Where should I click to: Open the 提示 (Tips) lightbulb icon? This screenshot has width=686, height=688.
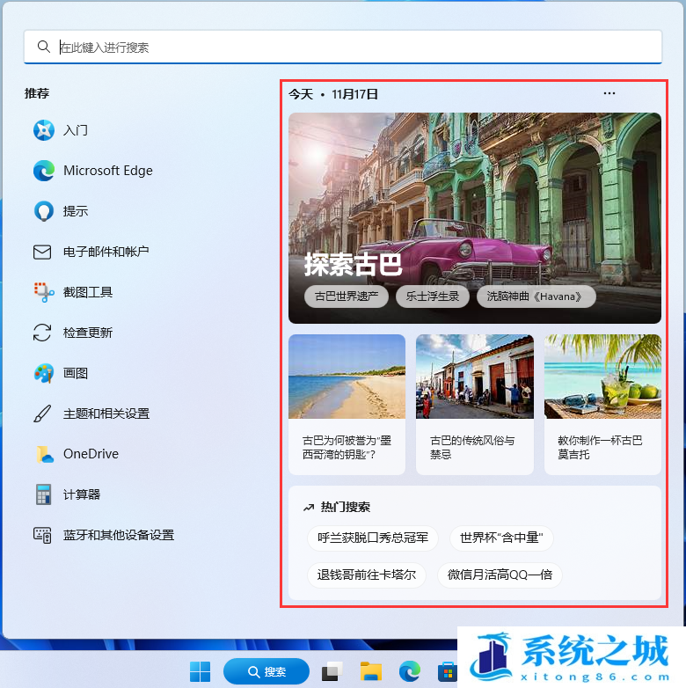point(44,211)
